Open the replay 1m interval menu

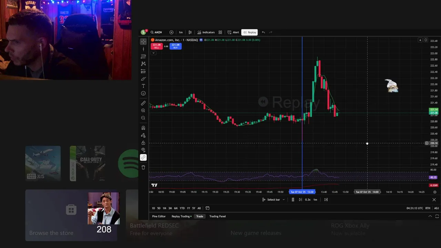(315, 199)
